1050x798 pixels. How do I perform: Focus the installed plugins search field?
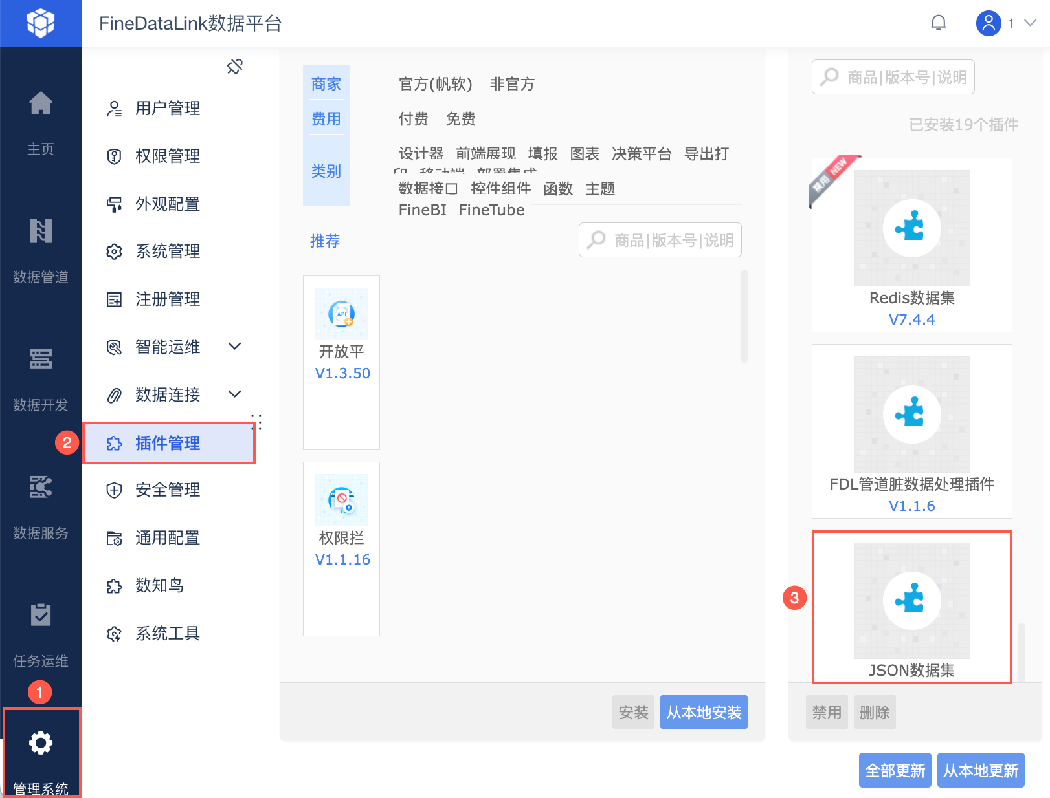point(893,77)
